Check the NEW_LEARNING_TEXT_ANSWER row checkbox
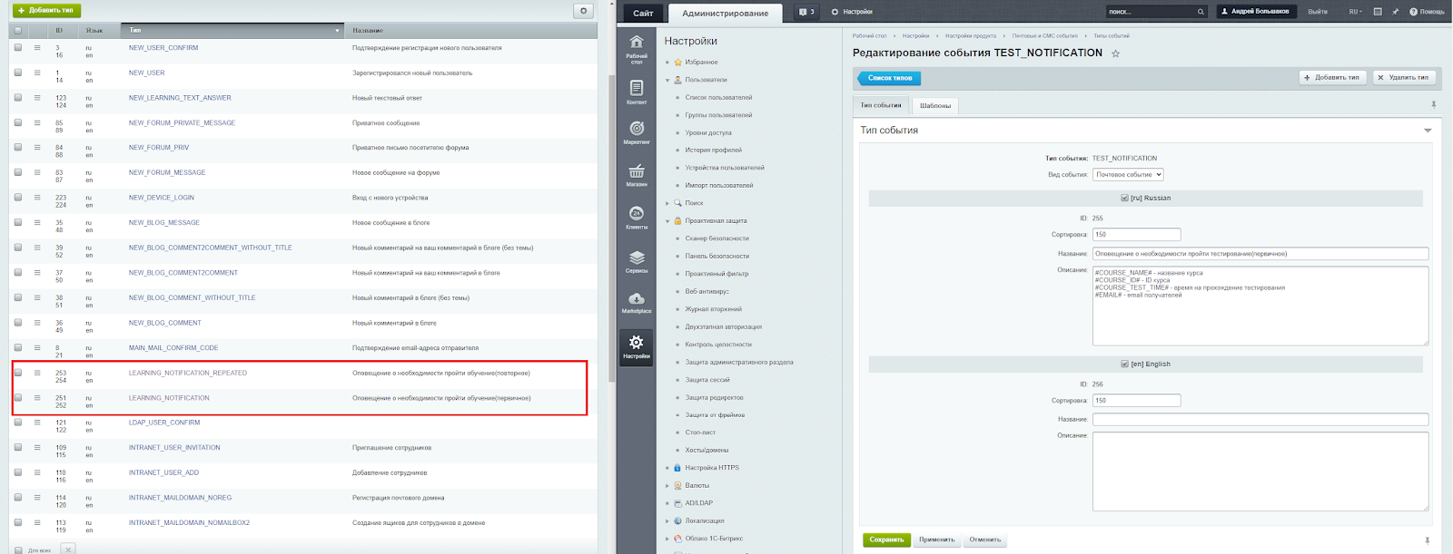The image size is (1453, 554). (x=17, y=97)
